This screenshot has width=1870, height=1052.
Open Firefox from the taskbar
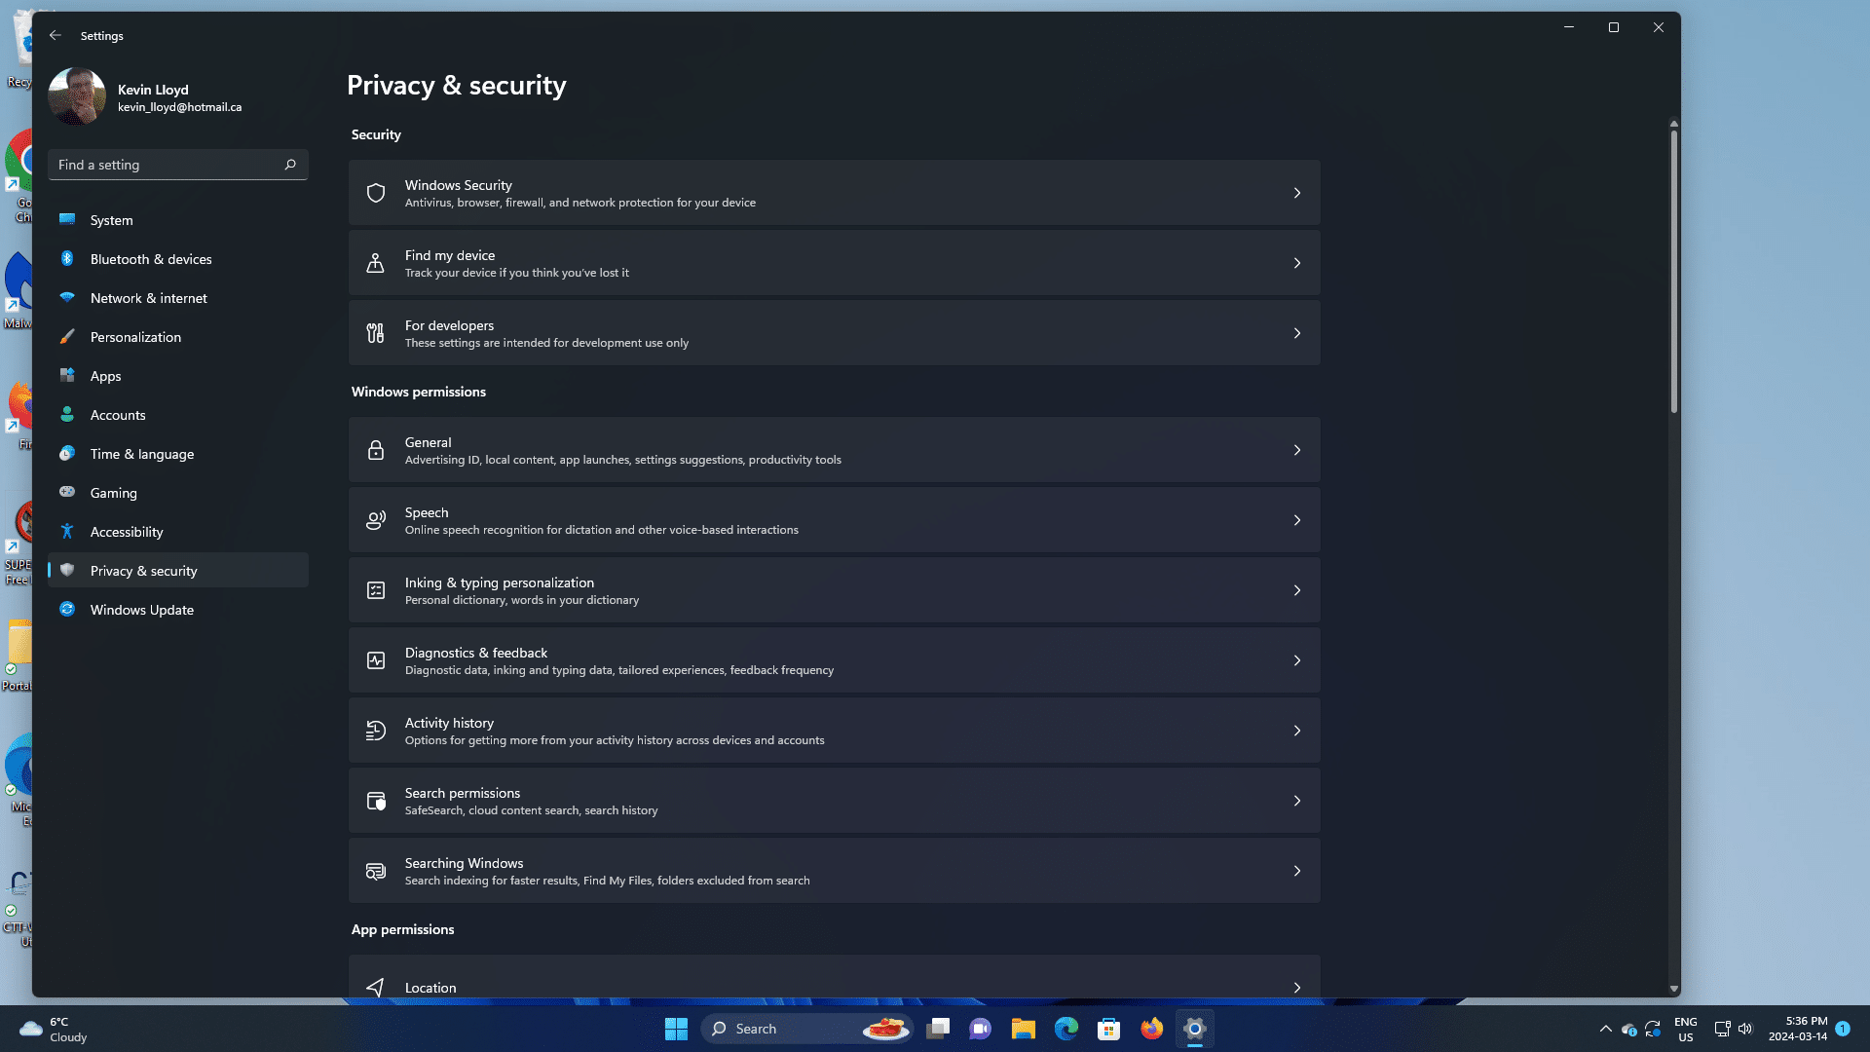(x=1151, y=1028)
